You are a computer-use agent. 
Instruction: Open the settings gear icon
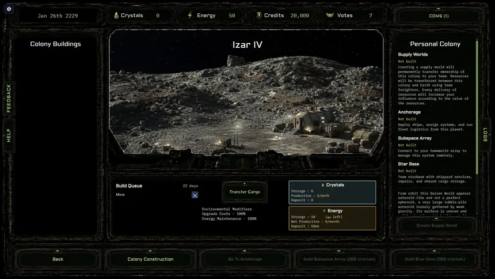(x=9, y=9)
